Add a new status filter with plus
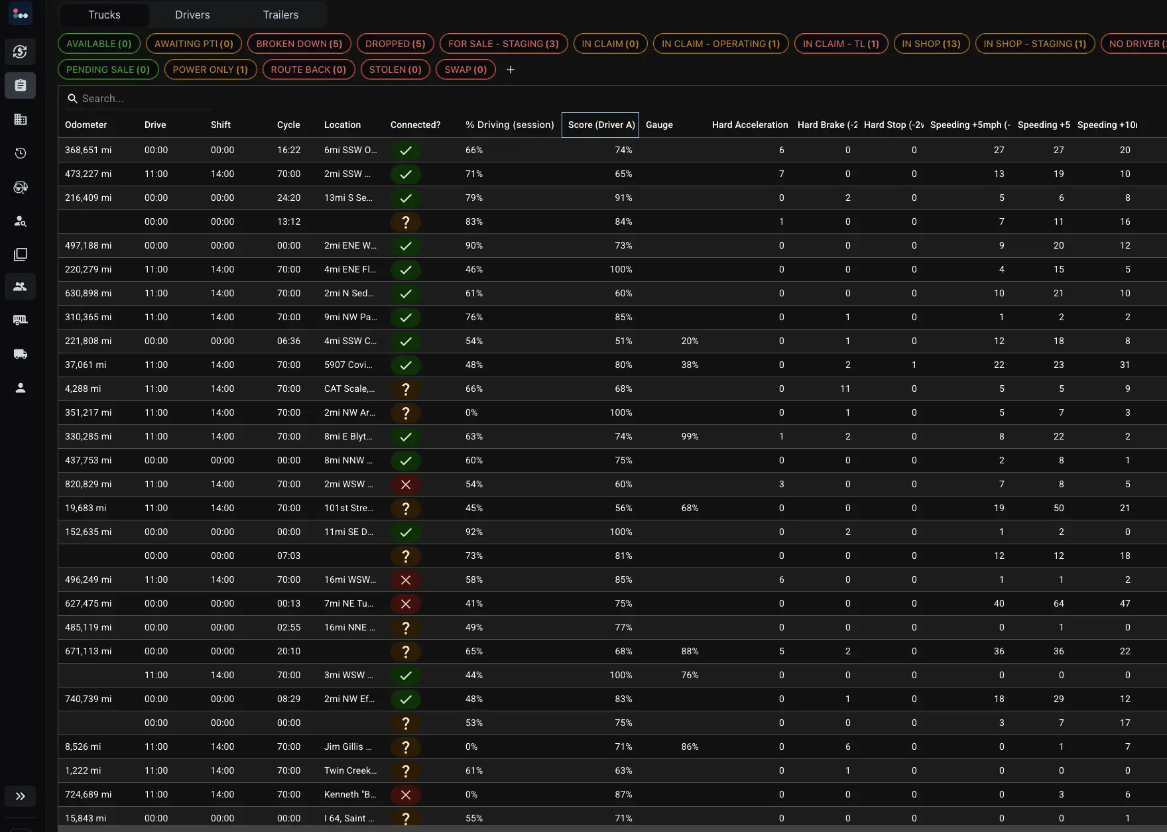Screen dimensions: 1167x832 click(511, 70)
